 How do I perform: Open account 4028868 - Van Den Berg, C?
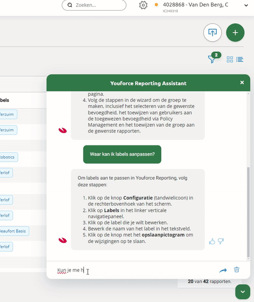pyautogui.click(x=196, y=5)
